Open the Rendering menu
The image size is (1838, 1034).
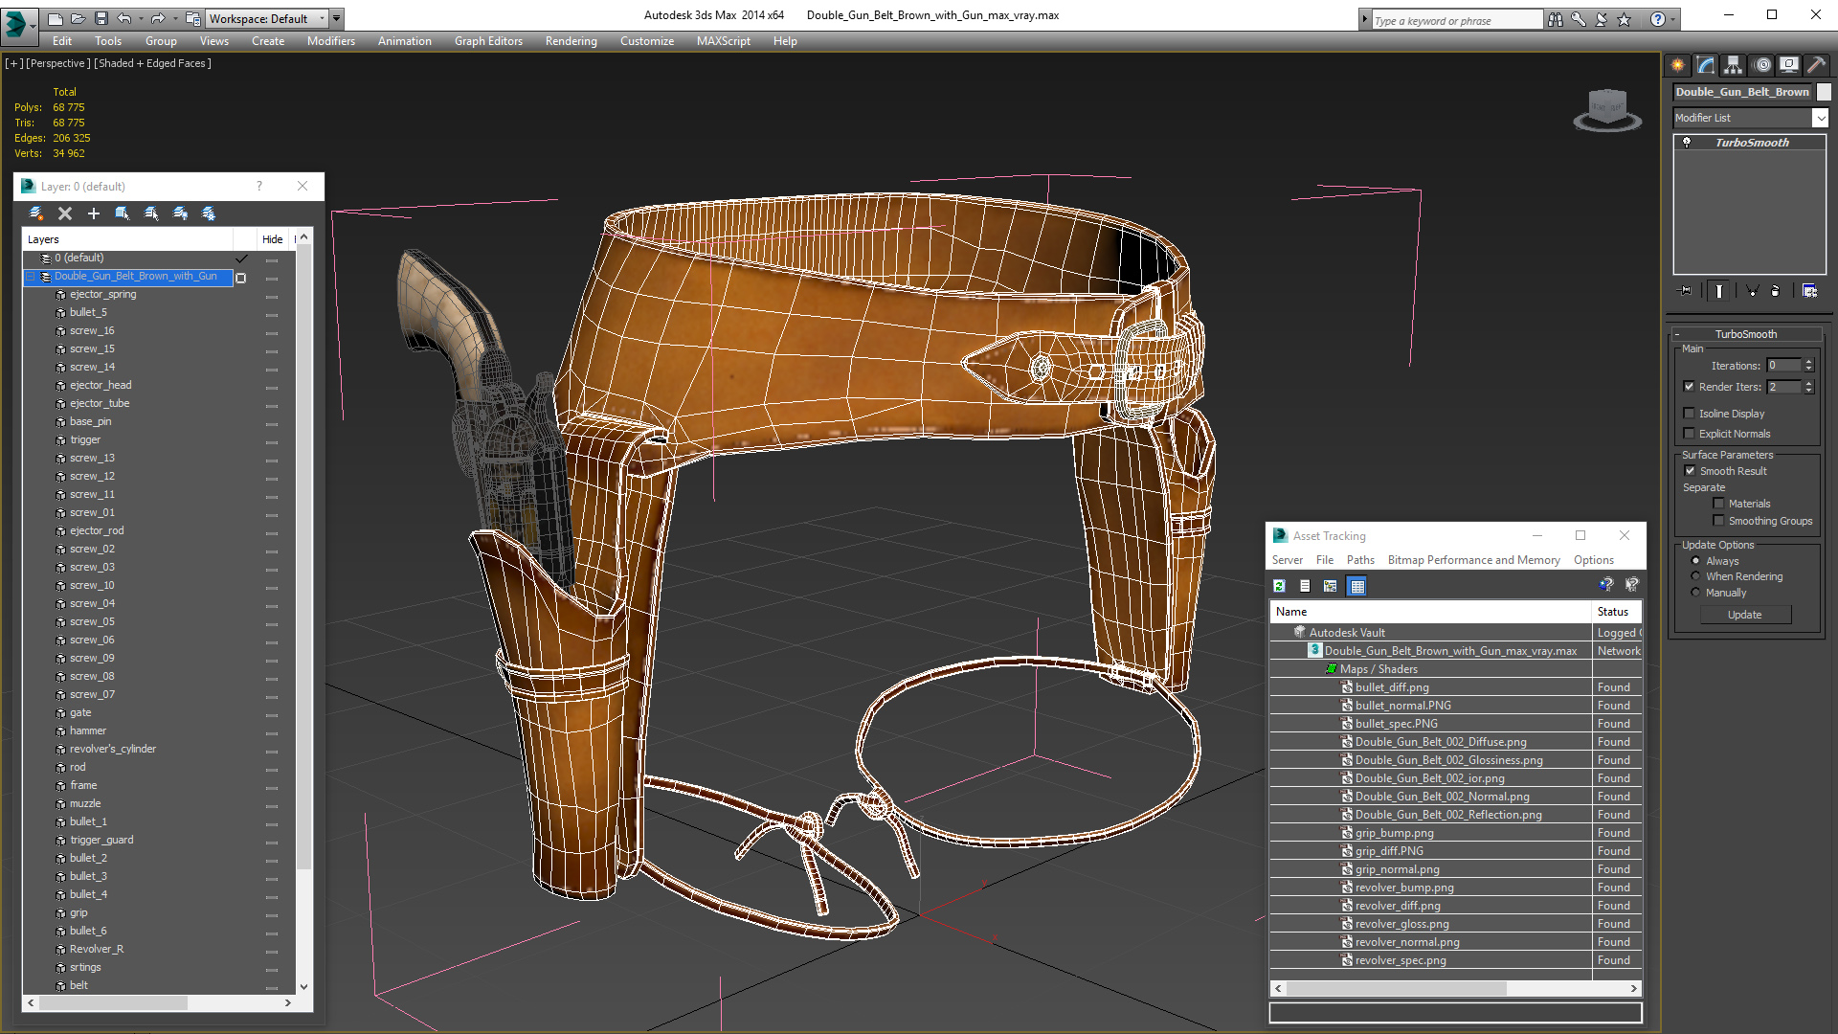(x=571, y=41)
